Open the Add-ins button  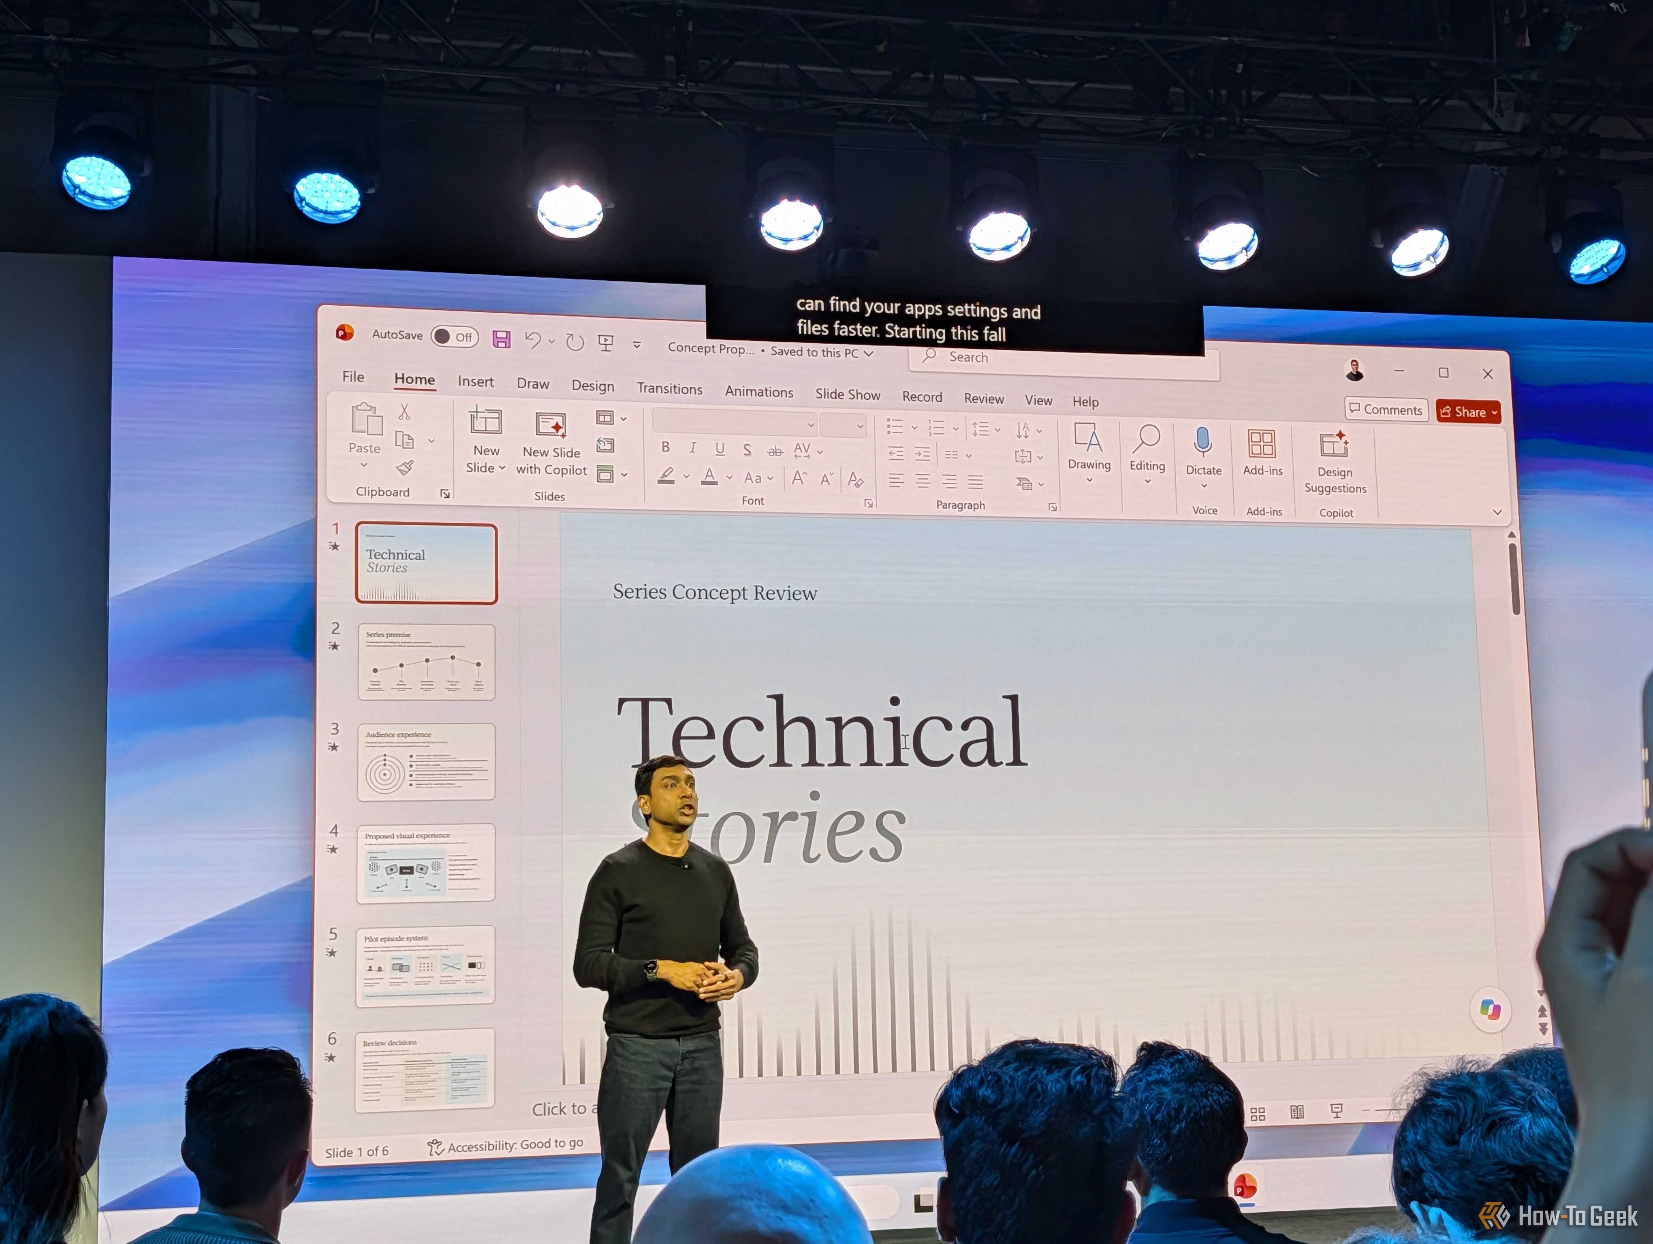pyautogui.click(x=1262, y=453)
